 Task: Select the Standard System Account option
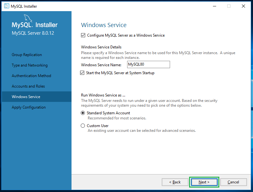[x=83, y=113]
